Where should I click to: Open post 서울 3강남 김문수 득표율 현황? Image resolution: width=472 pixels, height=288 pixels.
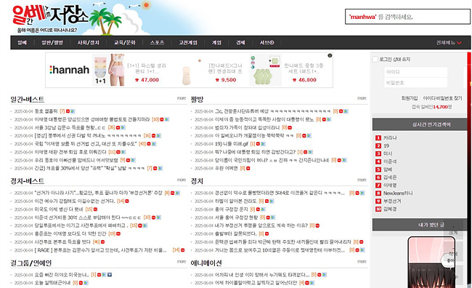pos(70,127)
